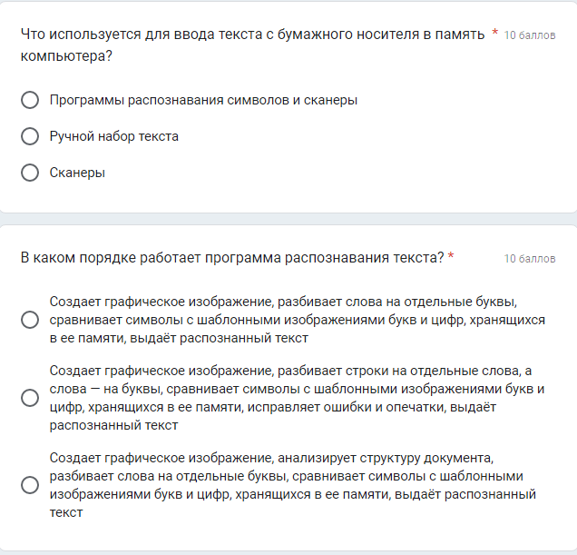The height and width of the screenshot is (555, 577).
Task: Click the answer label text 'Сканеры'
Action: 77,173
